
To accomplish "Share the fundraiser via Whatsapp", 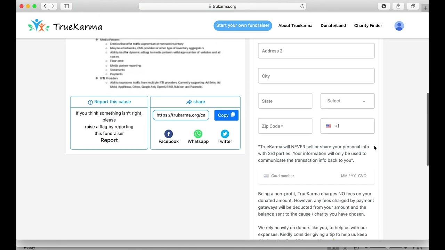I will tap(198, 137).
